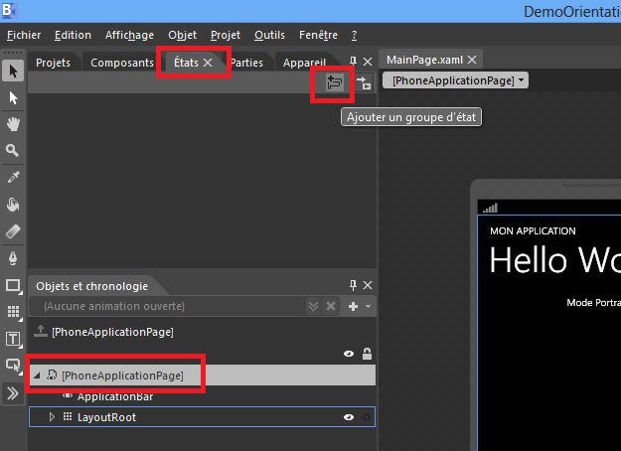
Task: Collapse the PhoneApplicationPage tree node
Action: click(x=37, y=376)
